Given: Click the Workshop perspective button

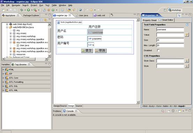Looking at the screenshot, I should click(175, 10).
